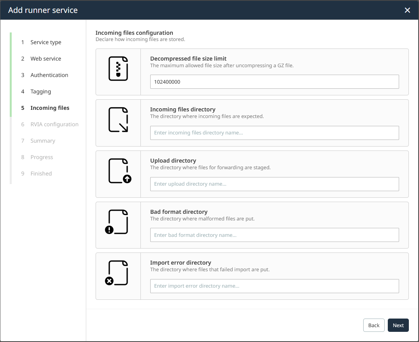Click the bad format exclamation file icon
The width and height of the screenshot is (419, 342).
click(117, 222)
